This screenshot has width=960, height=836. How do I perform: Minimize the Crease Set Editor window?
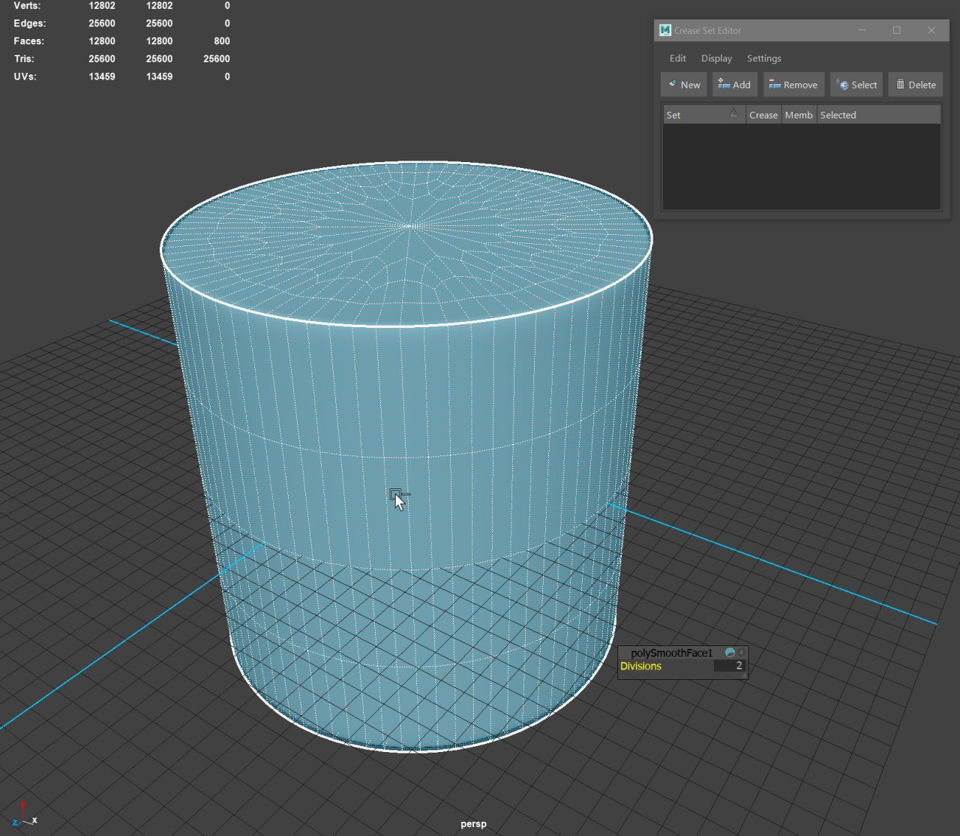pyautogui.click(x=862, y=30)
